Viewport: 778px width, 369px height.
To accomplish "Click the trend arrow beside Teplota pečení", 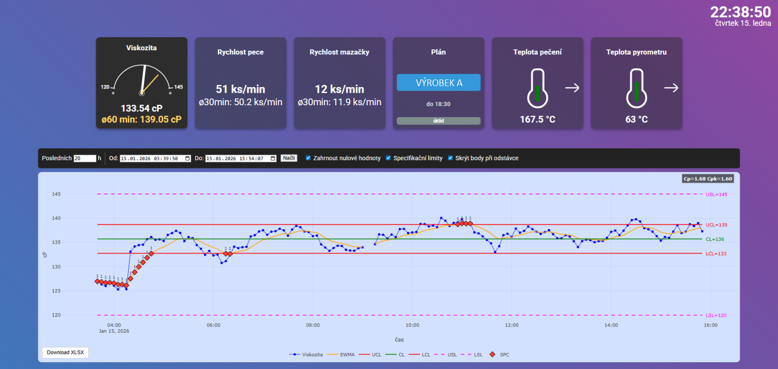I will (x=572, y=88).
